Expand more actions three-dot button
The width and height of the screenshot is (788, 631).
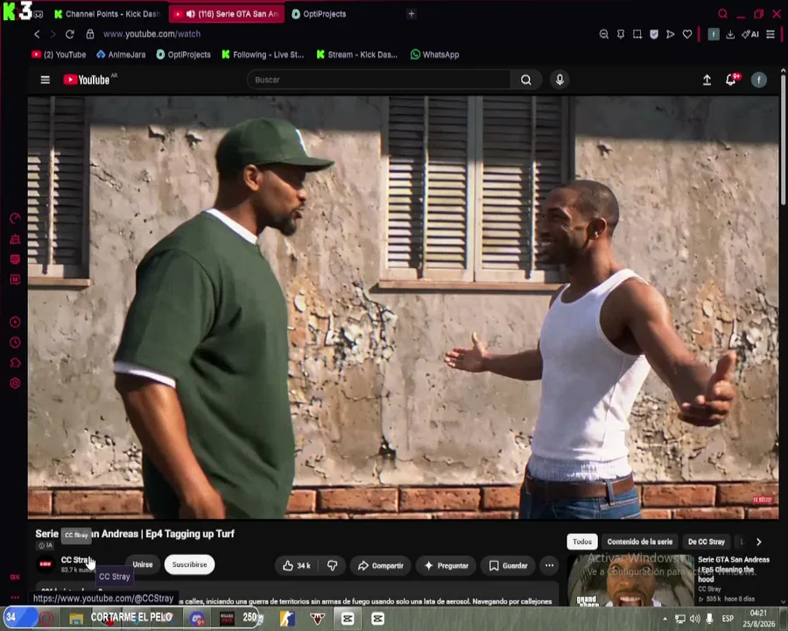549,565
